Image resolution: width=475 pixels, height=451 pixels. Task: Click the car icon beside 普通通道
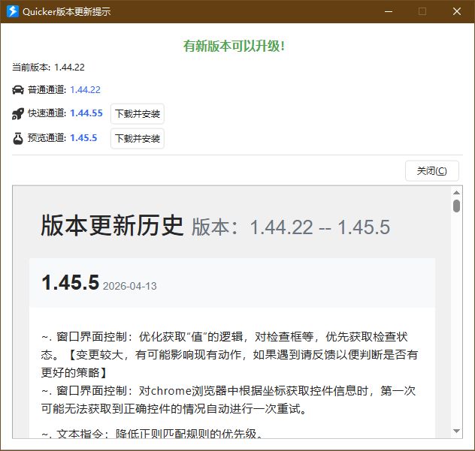(18, 90)
